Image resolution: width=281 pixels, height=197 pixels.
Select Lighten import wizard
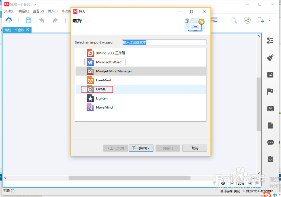tap(140, 98)
